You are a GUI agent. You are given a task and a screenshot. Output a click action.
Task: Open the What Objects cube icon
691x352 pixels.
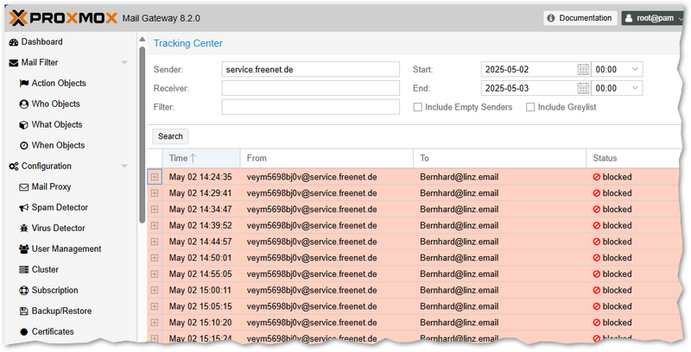coord(24,125)
